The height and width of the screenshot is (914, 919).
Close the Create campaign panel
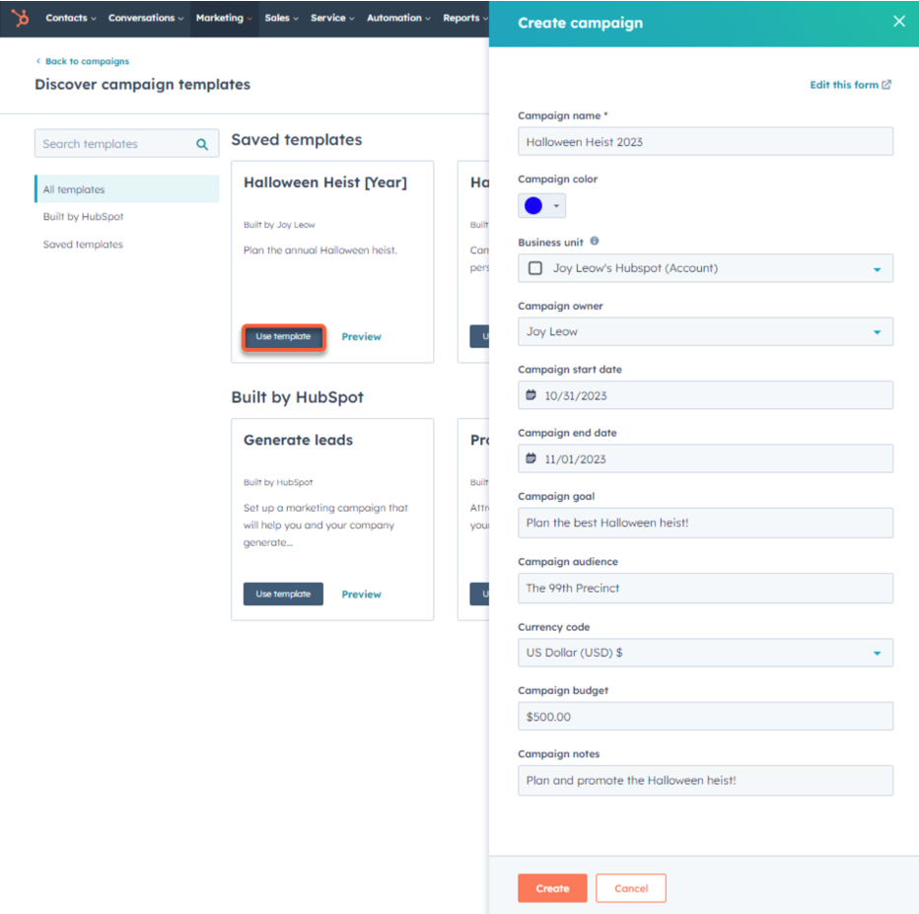[898, 20]
